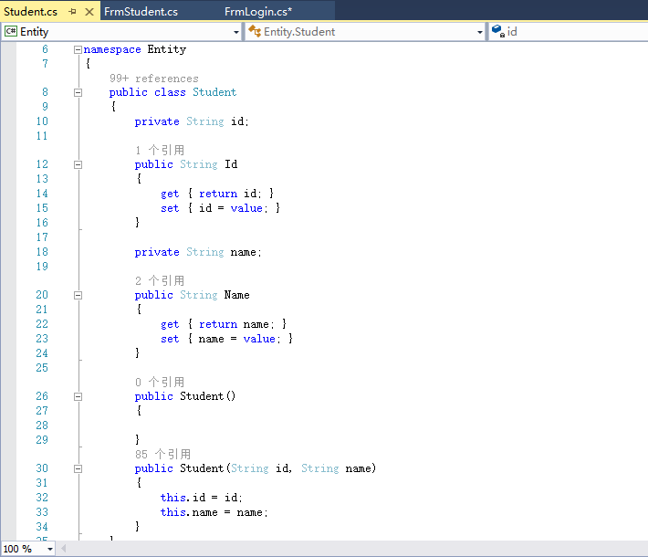Open the '0 个引用' CodeLens above Student()
This screenshot has width=648, height=557.
[159, 382]
